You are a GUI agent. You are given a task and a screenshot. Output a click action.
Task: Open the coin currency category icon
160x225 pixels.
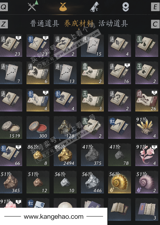[126, 7]
